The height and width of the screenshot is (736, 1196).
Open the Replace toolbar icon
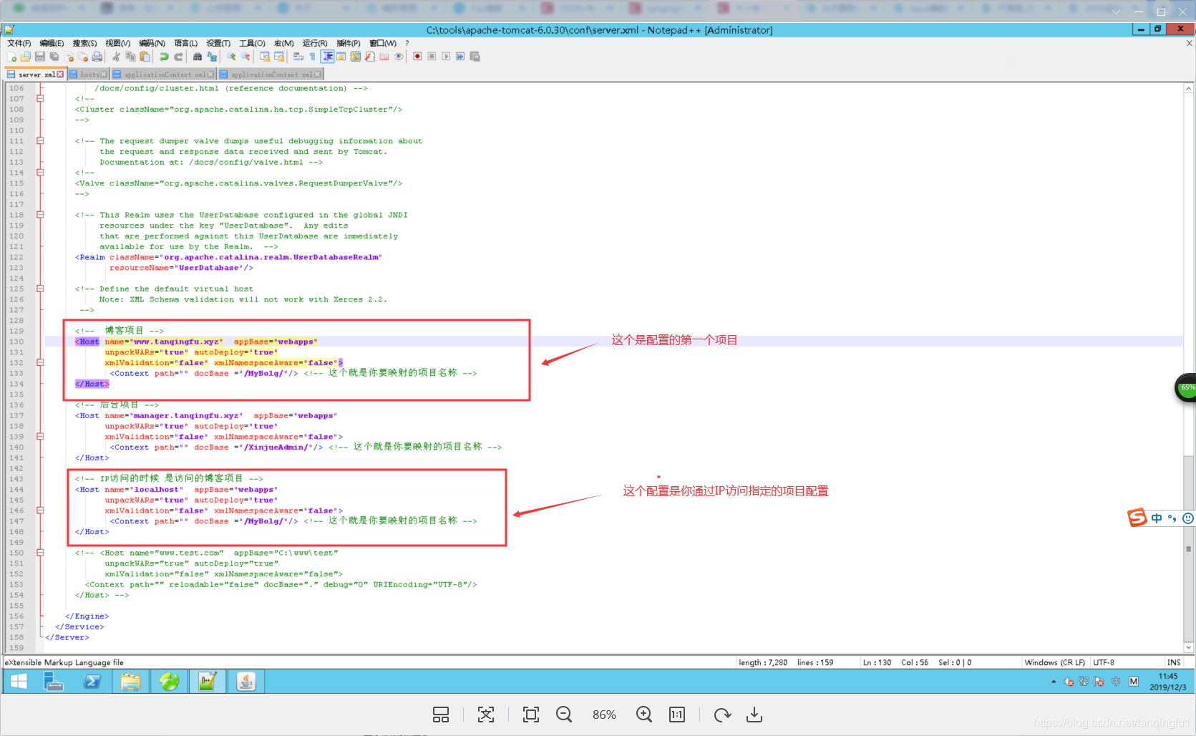pos(212,57)
